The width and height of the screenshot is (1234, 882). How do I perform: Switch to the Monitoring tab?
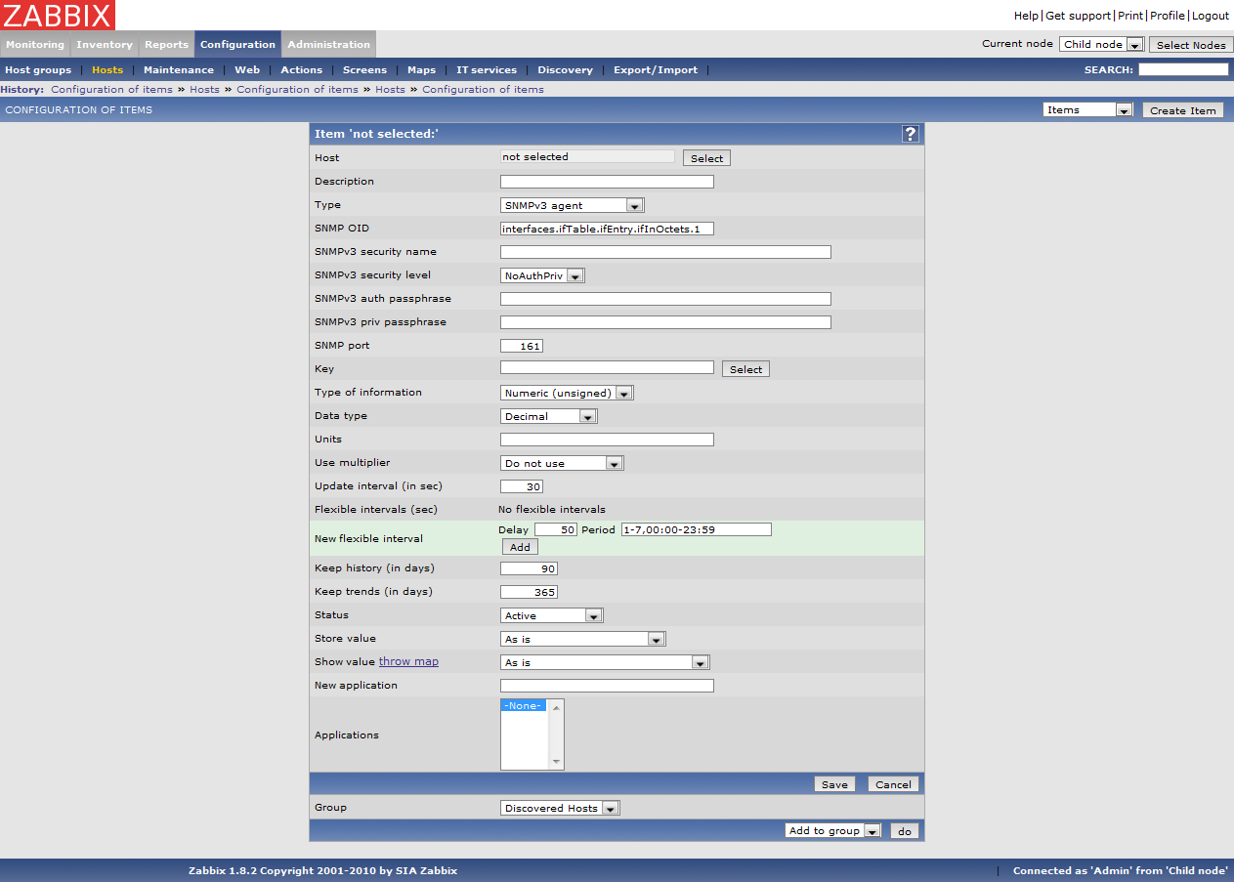click(x=35, y=45)
